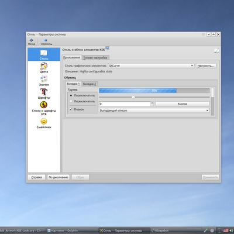Click the flag keyboard layout tray icon
The image size is (234, 234).
226,230
